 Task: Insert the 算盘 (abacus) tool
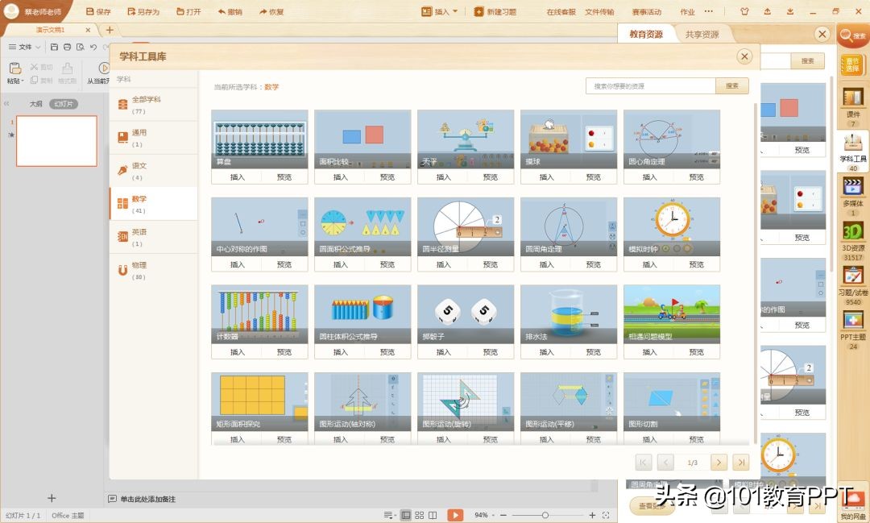click(236, 176)
